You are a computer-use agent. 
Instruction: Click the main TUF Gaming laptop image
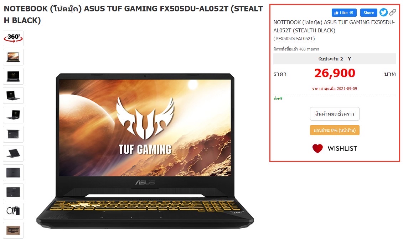coord(145,151)
